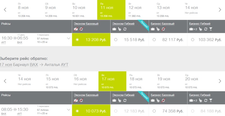Expand details of the 08:05 BAX–AYT flight

tap(69, 110)
